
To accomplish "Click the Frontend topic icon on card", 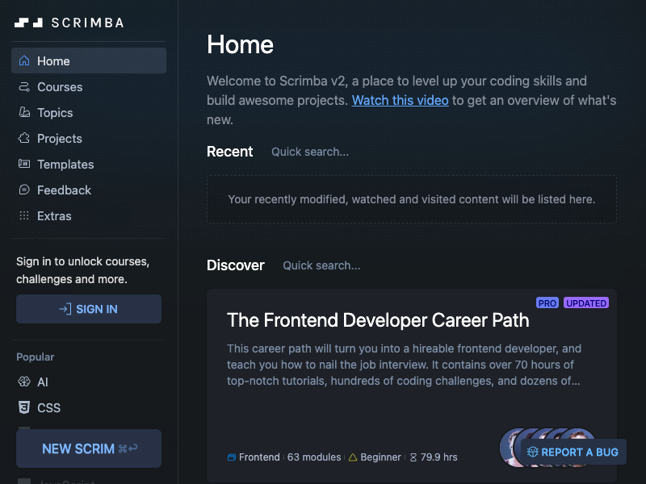I will click(x=232, y=457).
